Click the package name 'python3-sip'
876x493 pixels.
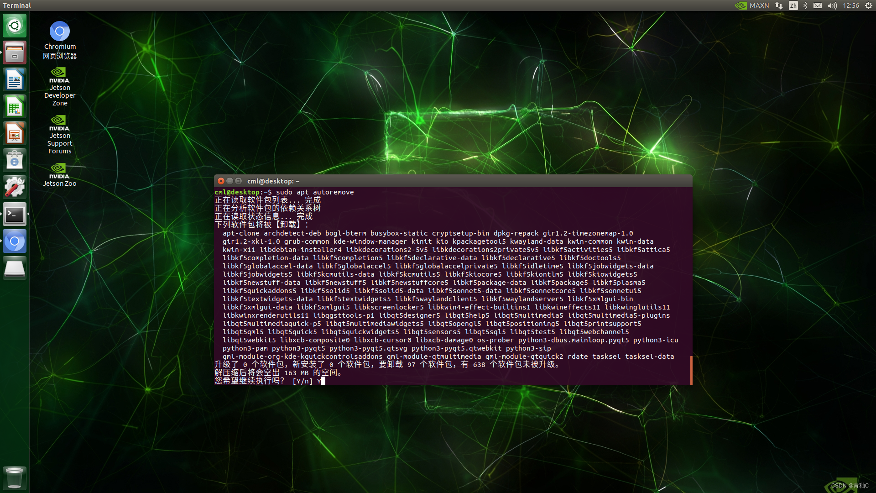528,348
